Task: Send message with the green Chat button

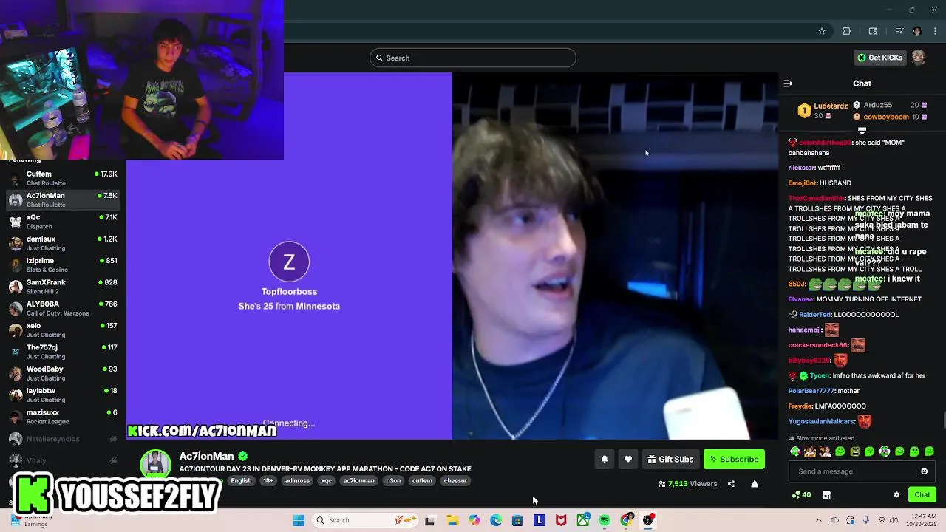Action: point(922,494)
